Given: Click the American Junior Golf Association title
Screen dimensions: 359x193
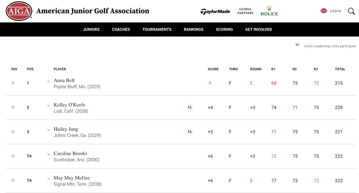Looking at the screenshot, I should (93, 11).
